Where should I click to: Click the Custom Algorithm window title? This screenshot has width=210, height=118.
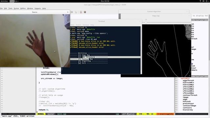[x=154, y=11]
